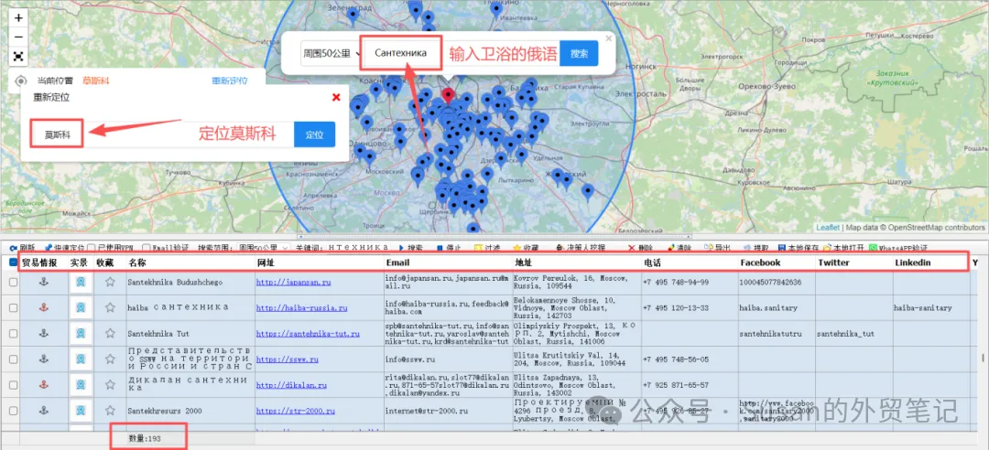Enable the Email验证 checkbox
Viewport: 989px width, 450px height.
147,248
